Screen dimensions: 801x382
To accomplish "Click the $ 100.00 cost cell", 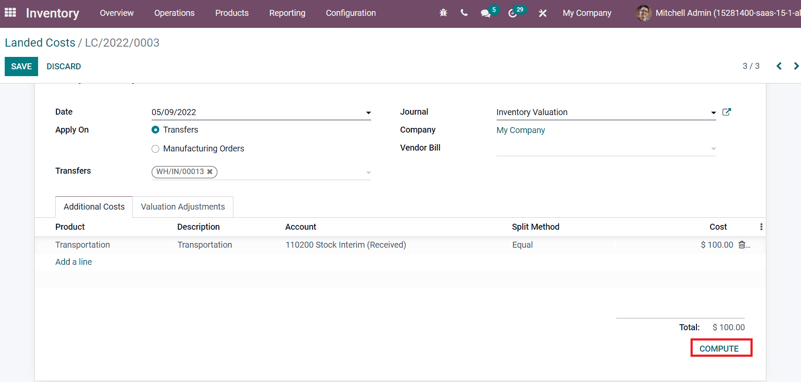I will click(x=717, y=245).
